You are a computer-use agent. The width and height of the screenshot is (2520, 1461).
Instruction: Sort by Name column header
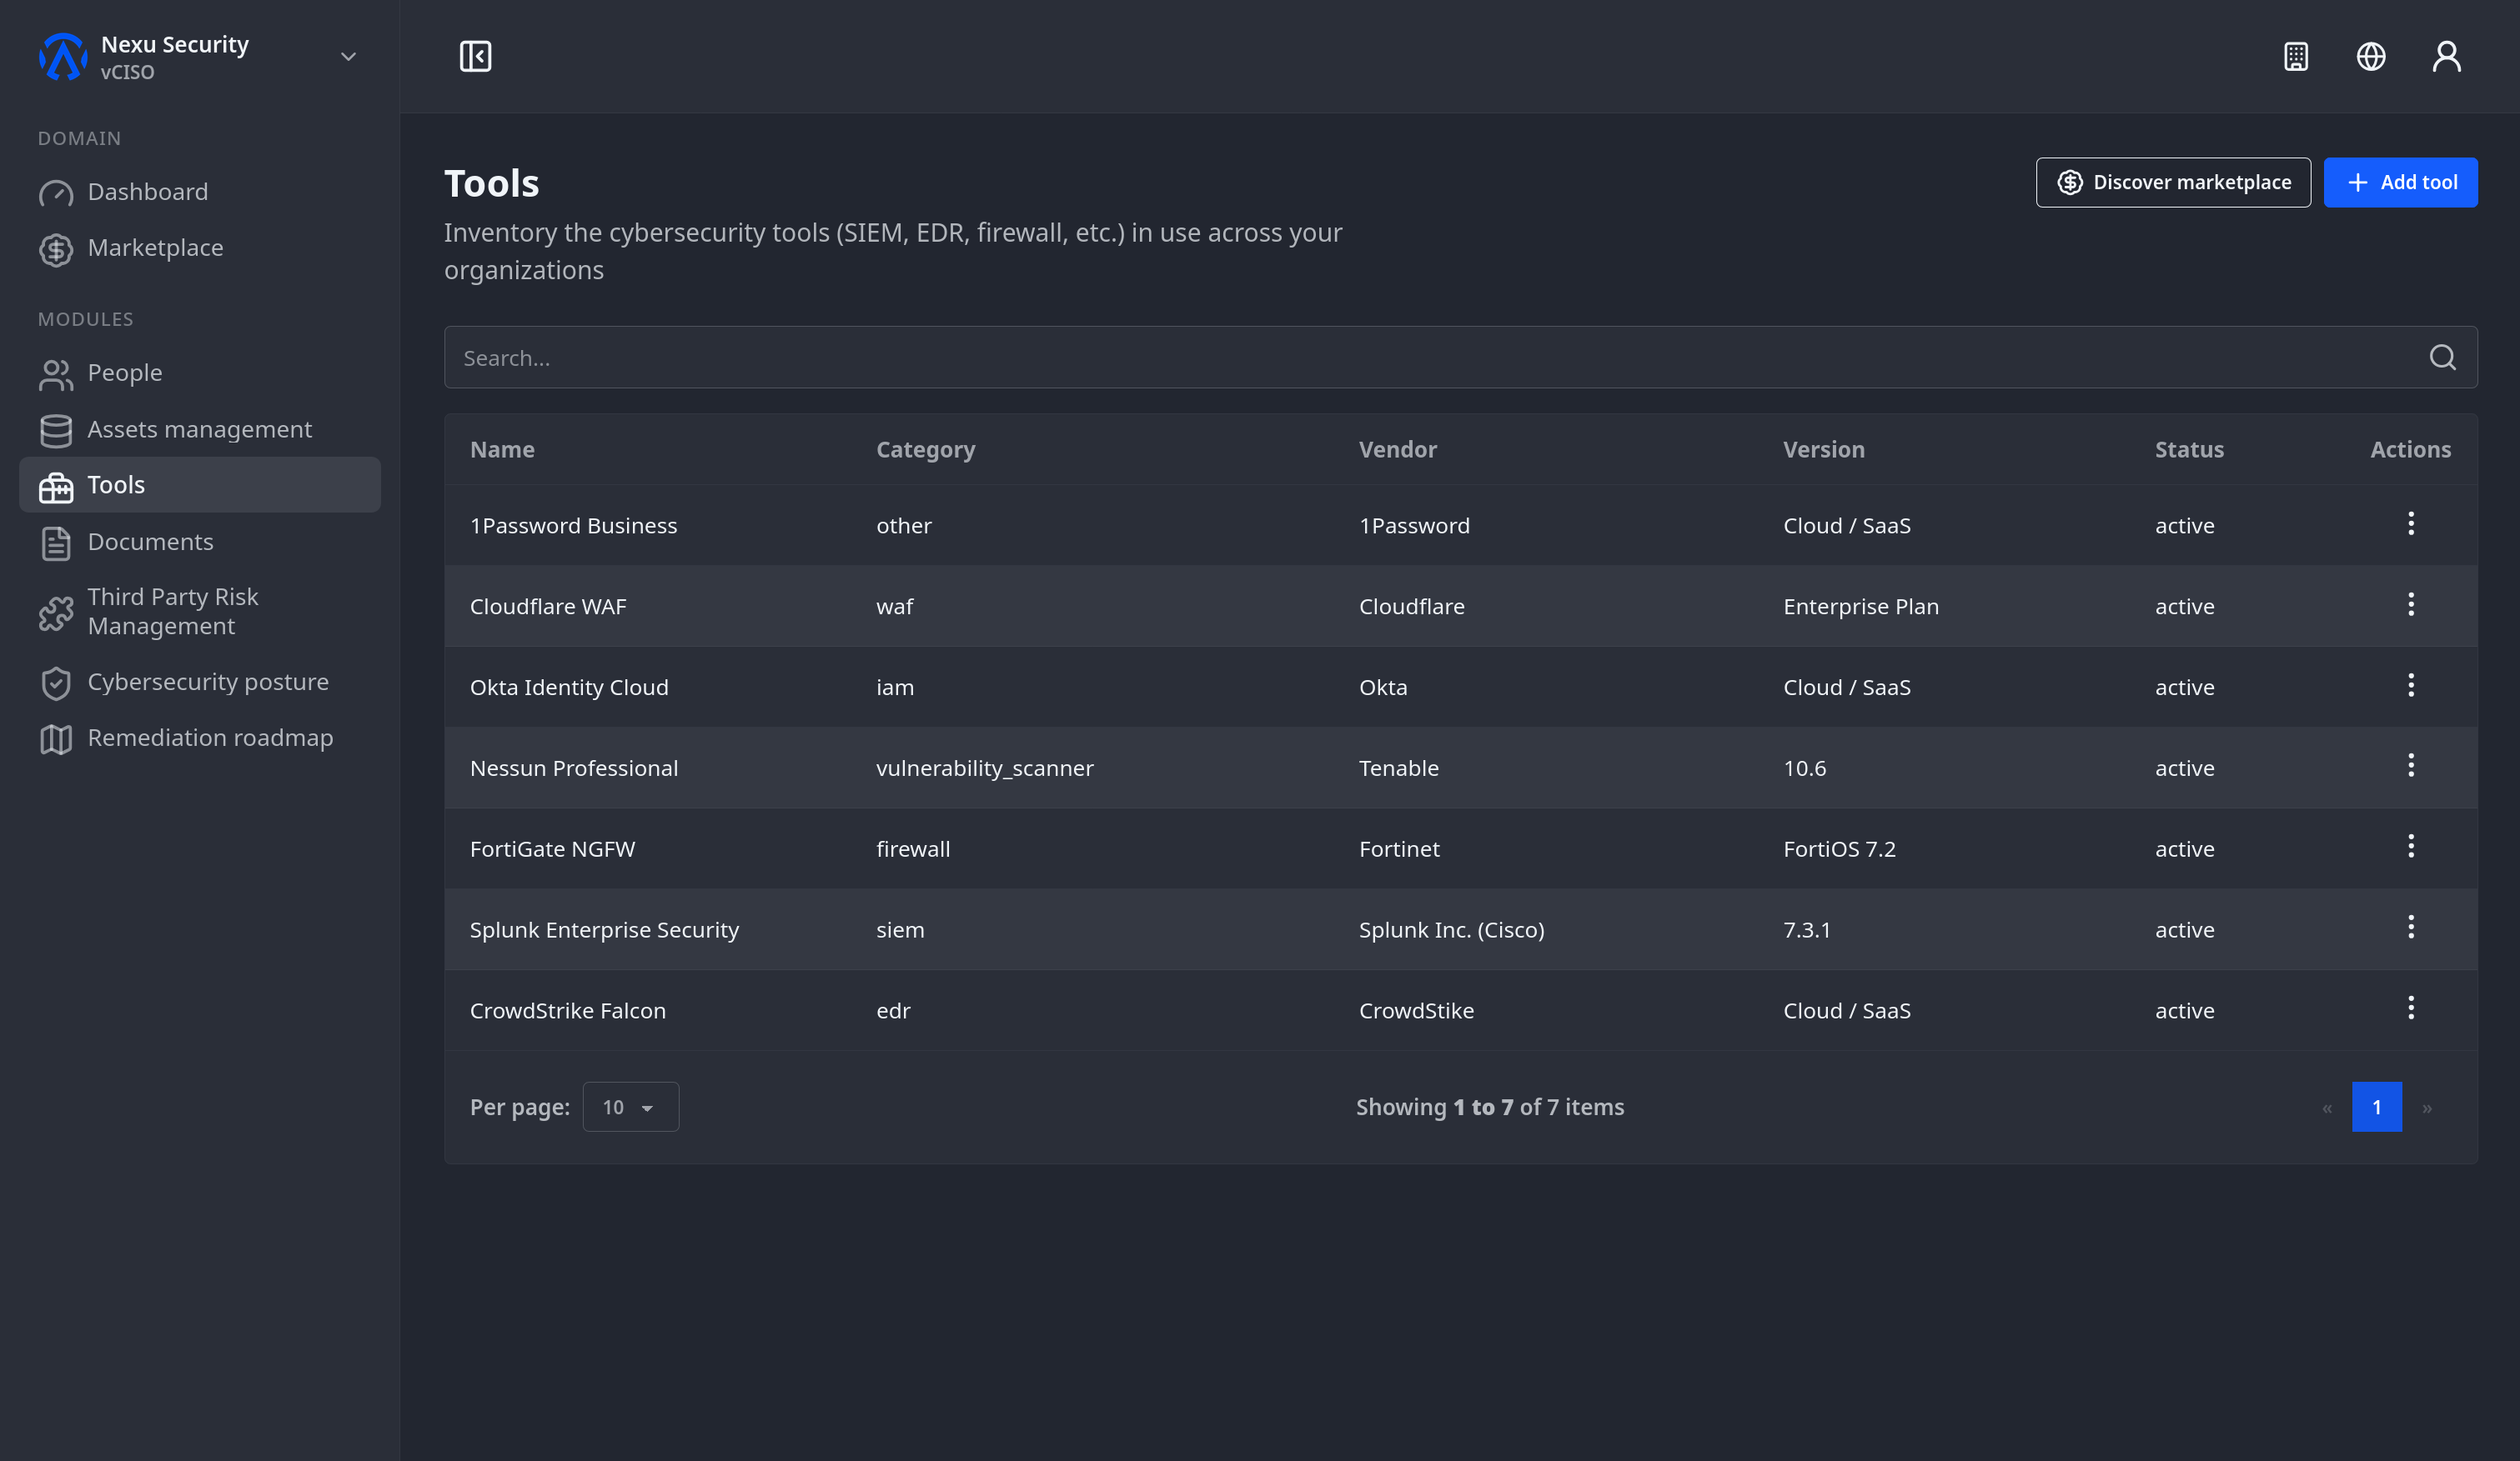click(502, 450)
